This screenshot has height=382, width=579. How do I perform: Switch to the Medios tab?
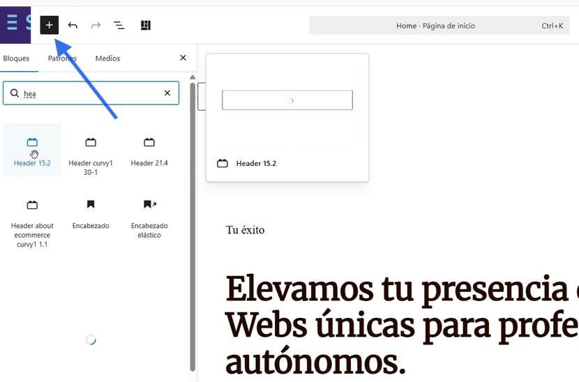(107, 59)
